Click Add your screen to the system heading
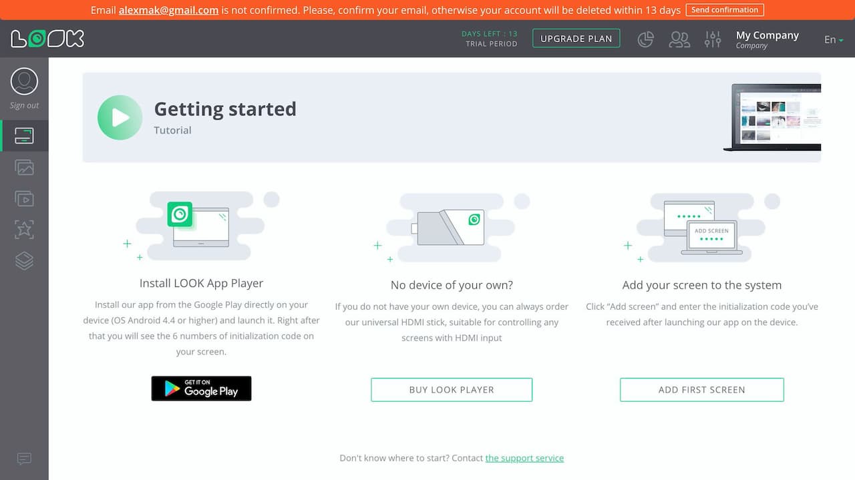 click(x=702, y=285)
